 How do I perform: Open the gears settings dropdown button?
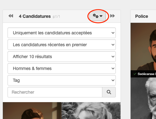pos(98,16)
